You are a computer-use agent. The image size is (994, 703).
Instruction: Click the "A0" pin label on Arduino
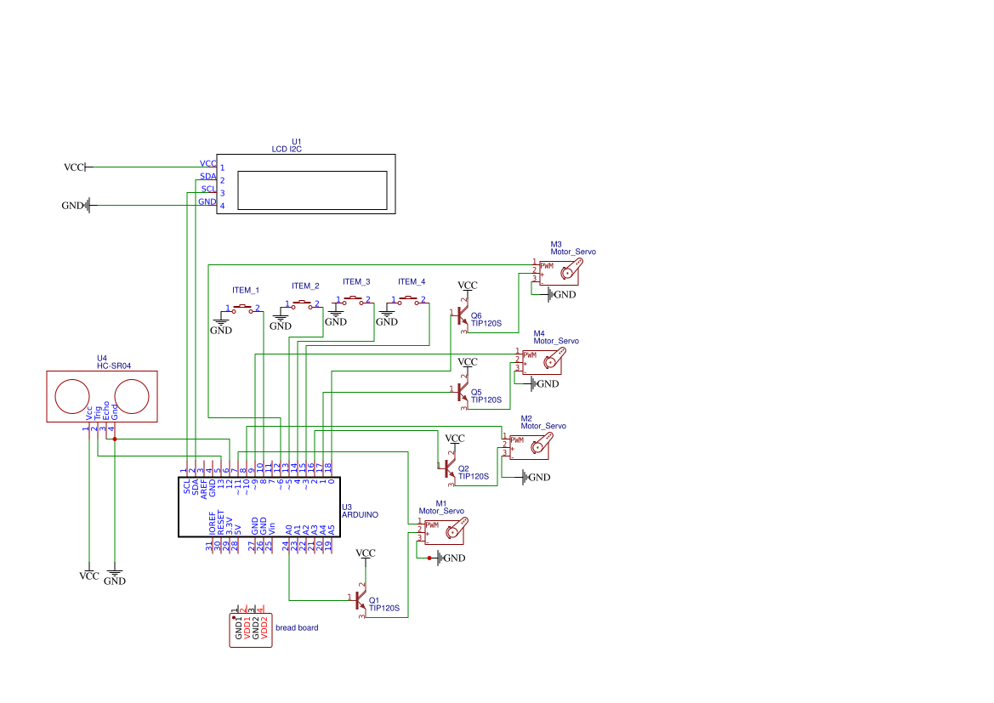point(289,530)
